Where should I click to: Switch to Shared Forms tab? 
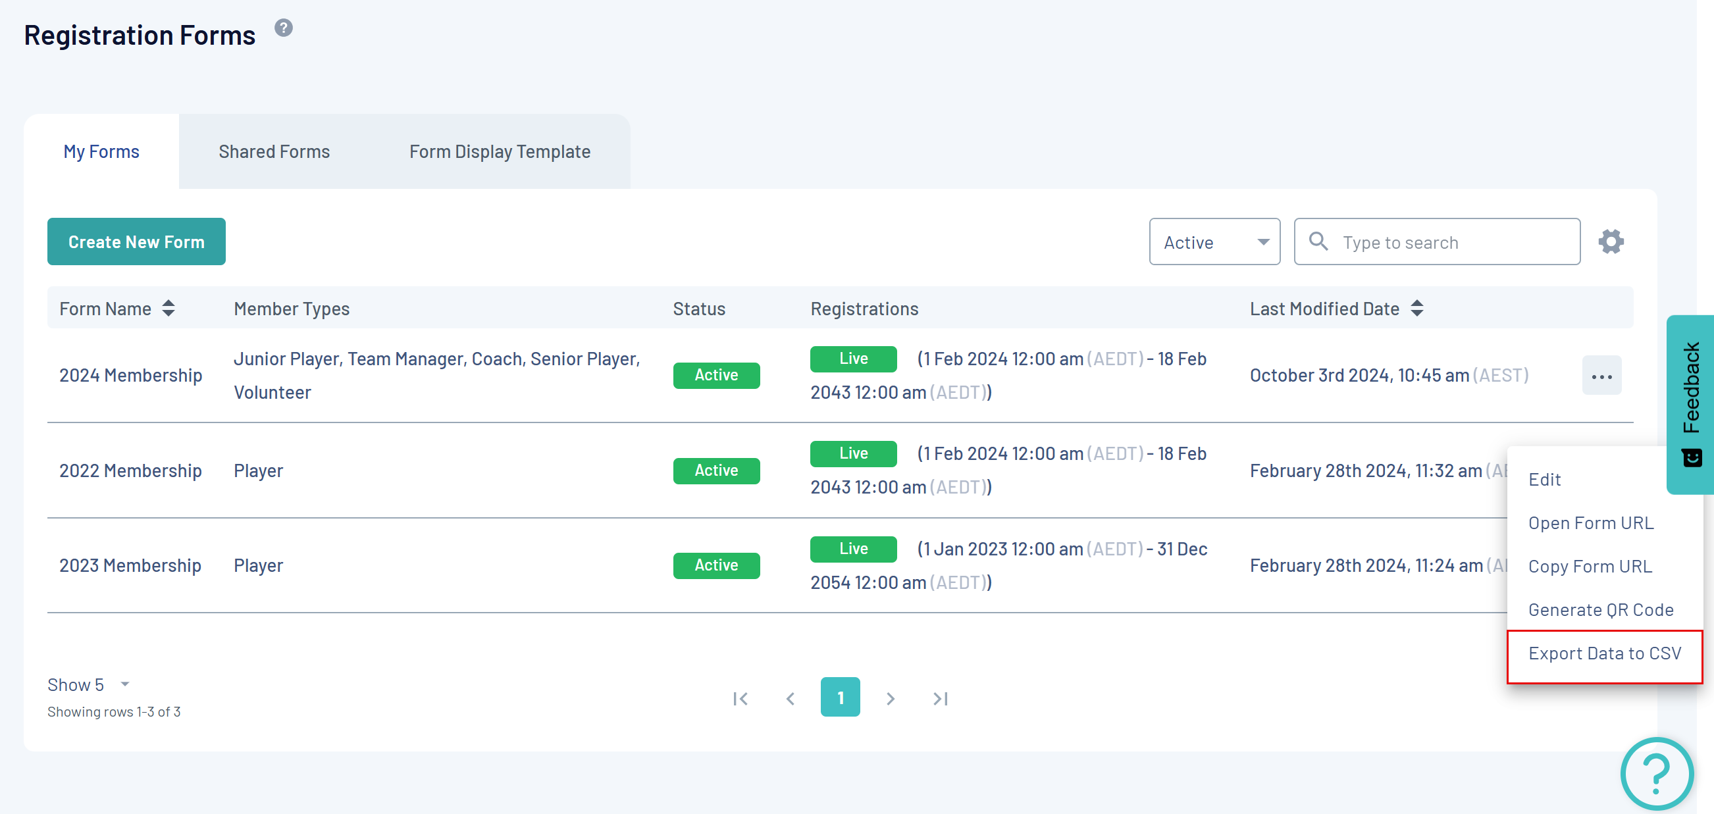click(x=274, y=151)
